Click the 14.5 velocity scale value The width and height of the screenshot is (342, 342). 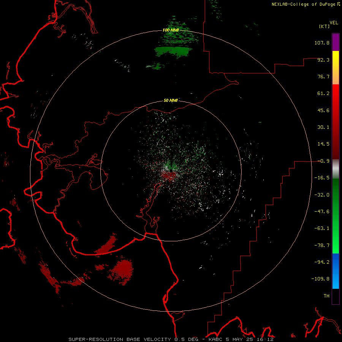[x=323, y=144]
